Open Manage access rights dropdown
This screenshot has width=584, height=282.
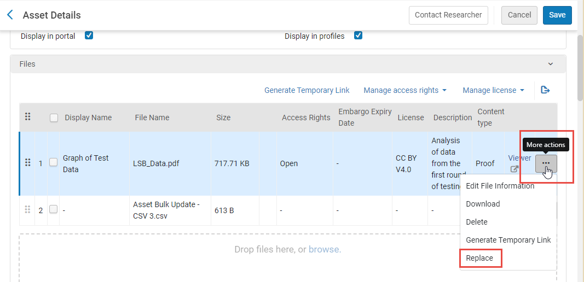tap(405, 90)
